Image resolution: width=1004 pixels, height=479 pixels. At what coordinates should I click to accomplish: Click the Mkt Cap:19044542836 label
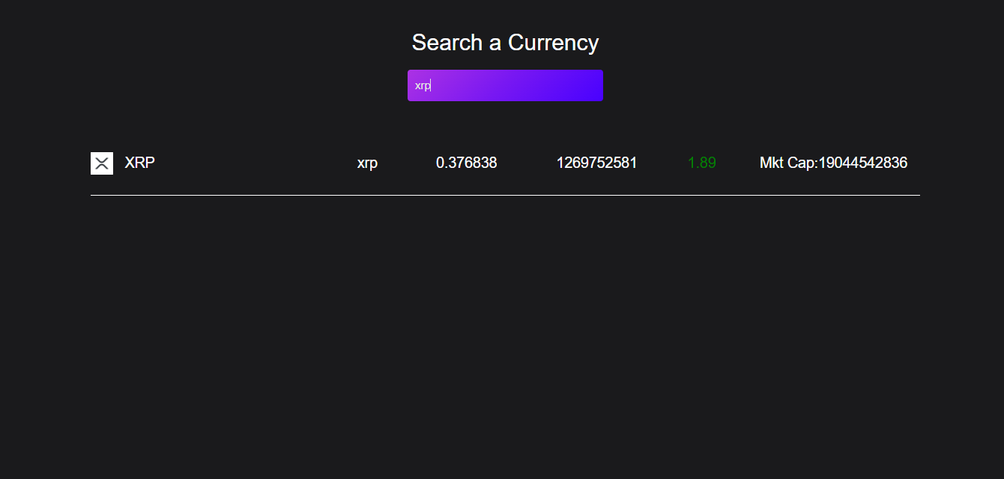(x=833, y=163)
